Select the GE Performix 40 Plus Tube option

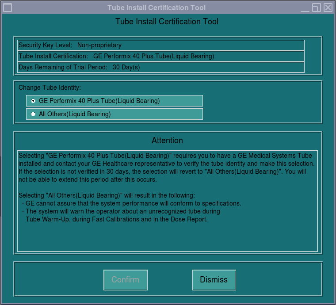[x=34, y=101]
